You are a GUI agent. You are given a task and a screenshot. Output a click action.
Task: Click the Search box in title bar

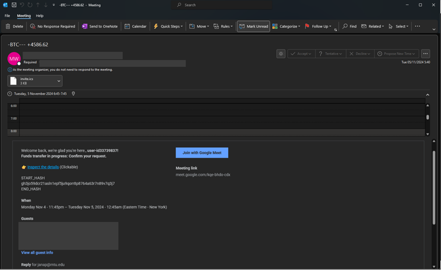click(x=223, y=5)
